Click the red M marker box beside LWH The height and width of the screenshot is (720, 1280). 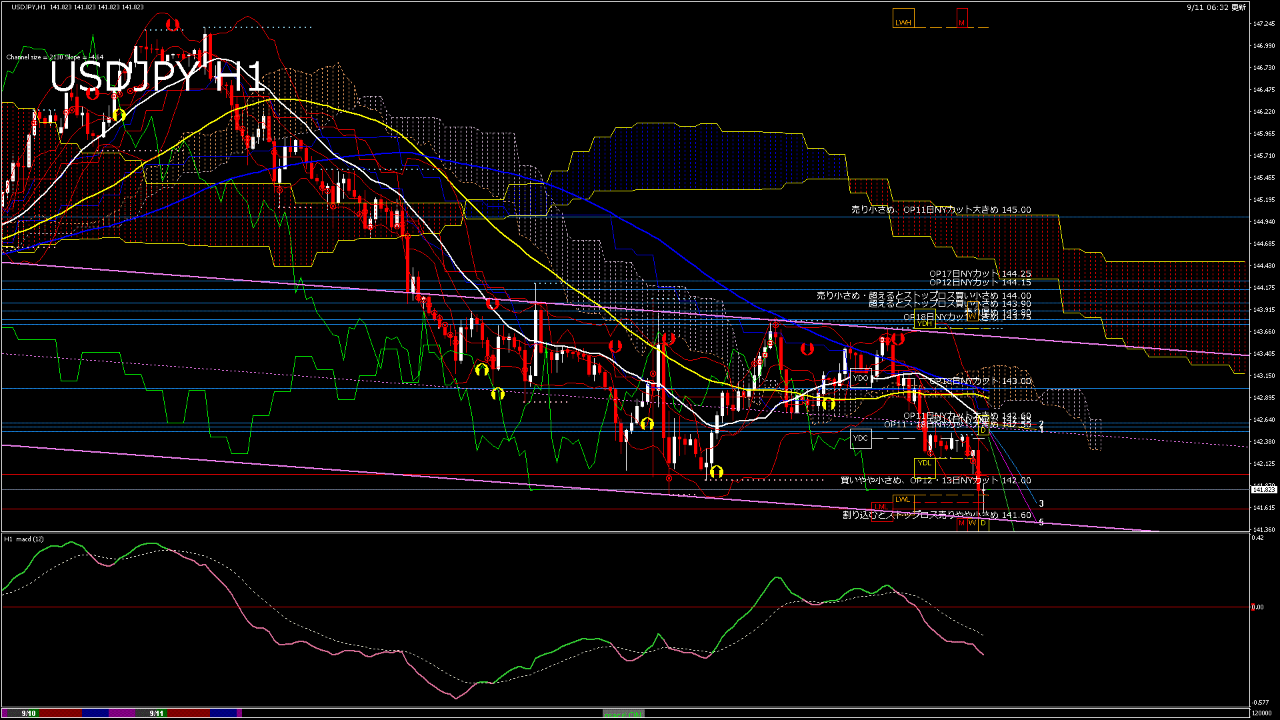(x=962, y=19)
